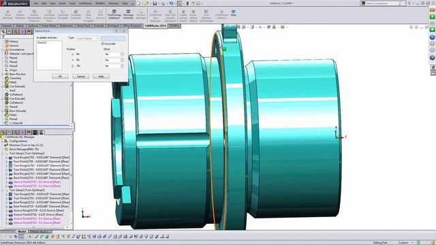Select the ConfigurationManager tab icon
Screen dimensions: 436x245
click(16, 32)
